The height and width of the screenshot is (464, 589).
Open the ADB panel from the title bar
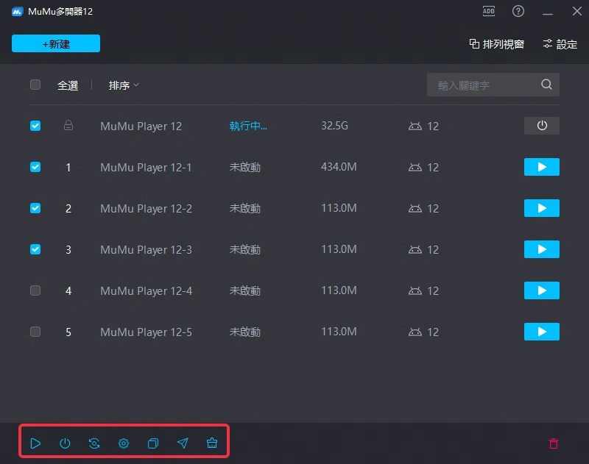tap(488, 11)
